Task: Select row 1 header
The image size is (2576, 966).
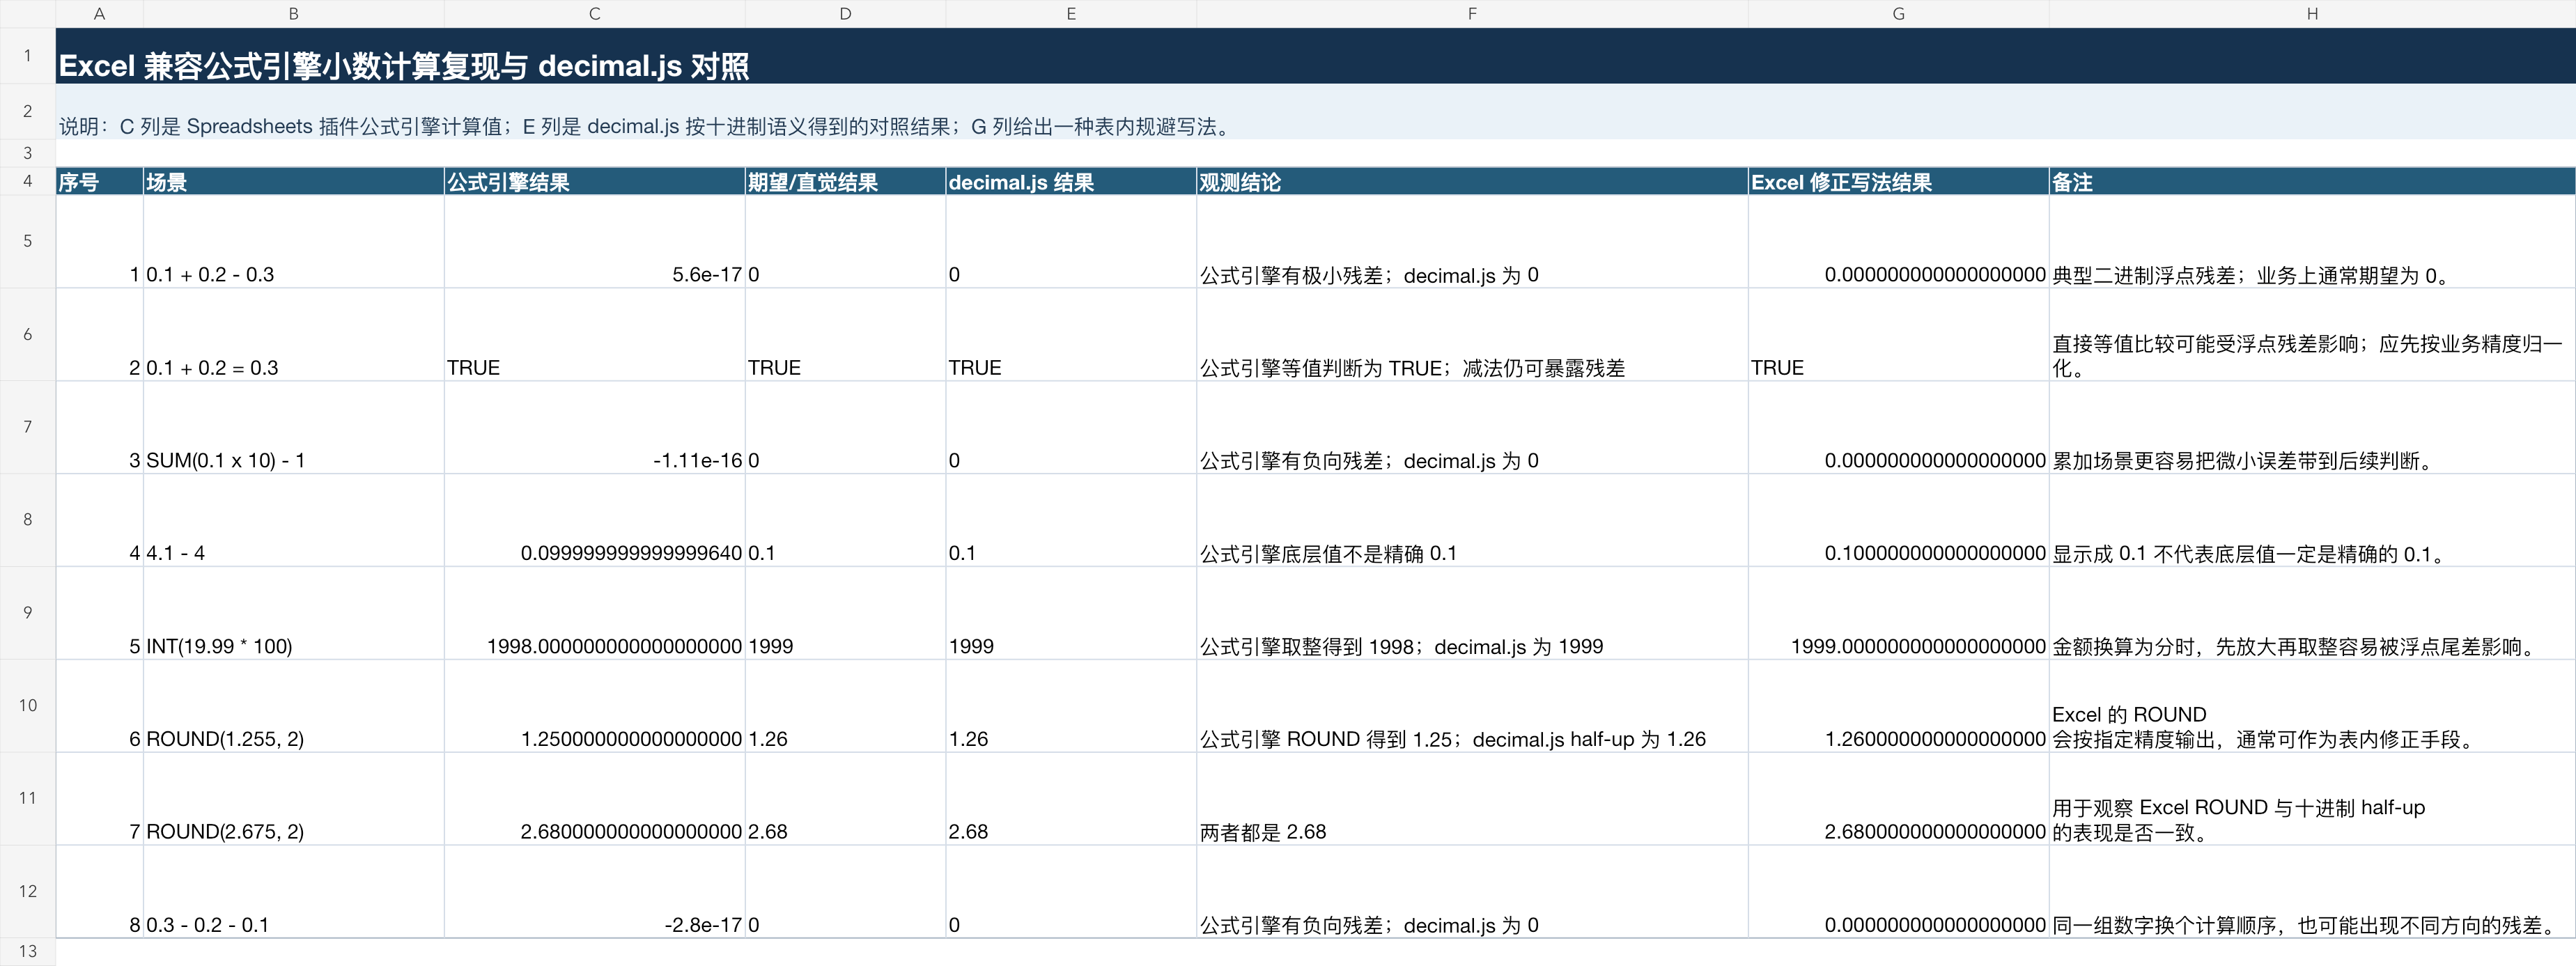Action: tap(28, 56)
